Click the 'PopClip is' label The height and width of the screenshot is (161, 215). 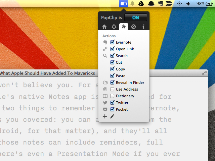coord(112,17)
